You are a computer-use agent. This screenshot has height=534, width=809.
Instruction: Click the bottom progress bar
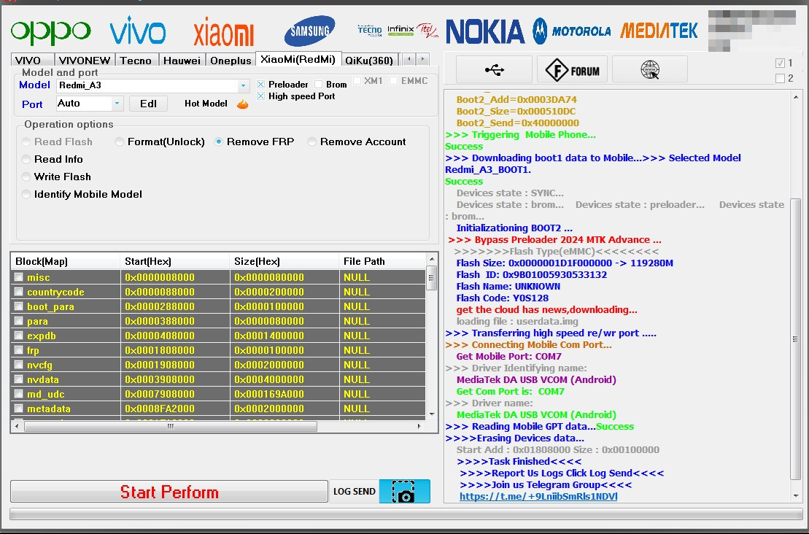(x=406, y=514)
